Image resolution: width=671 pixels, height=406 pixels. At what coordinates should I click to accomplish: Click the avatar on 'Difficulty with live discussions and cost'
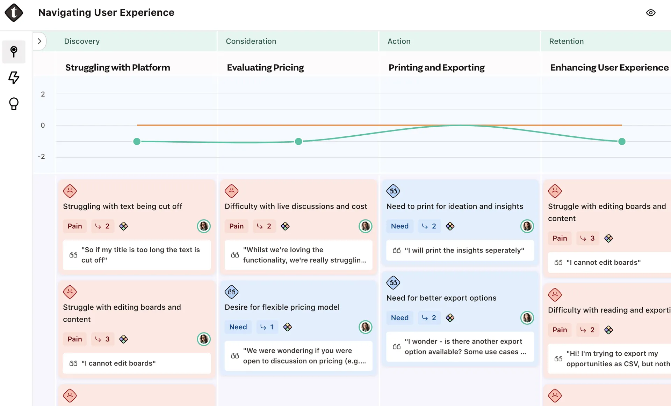366,226
